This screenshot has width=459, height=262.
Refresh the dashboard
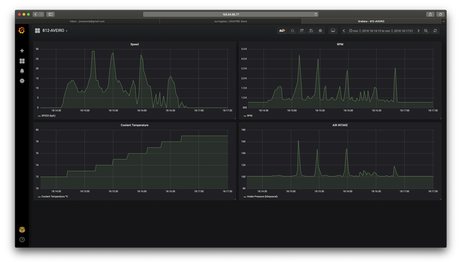(x=435, y=31)
